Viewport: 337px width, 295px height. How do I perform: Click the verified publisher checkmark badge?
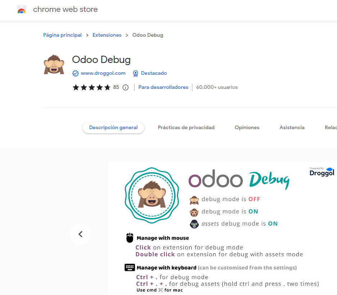[x=76, y=73]
